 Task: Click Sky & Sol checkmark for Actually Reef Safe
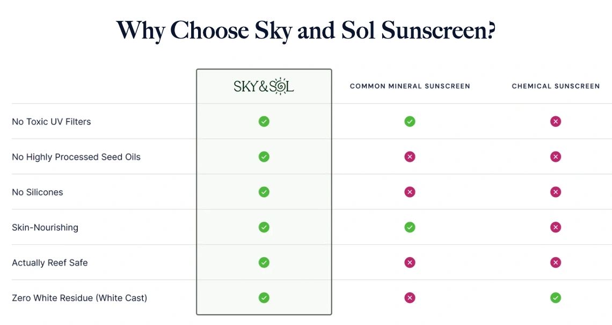[x=264, y=262]
